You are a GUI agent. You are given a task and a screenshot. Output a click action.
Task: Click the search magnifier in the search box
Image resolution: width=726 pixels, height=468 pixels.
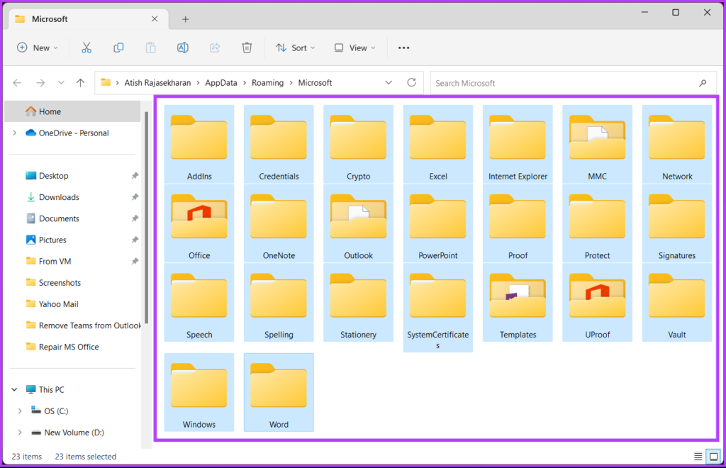[x=702, y=82]
